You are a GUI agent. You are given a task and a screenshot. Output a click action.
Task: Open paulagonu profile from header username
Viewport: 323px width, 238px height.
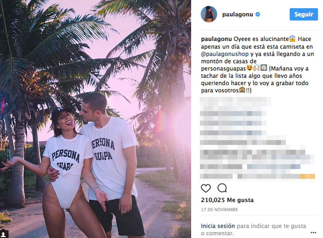pyautogui.click(x=237, y=14)
